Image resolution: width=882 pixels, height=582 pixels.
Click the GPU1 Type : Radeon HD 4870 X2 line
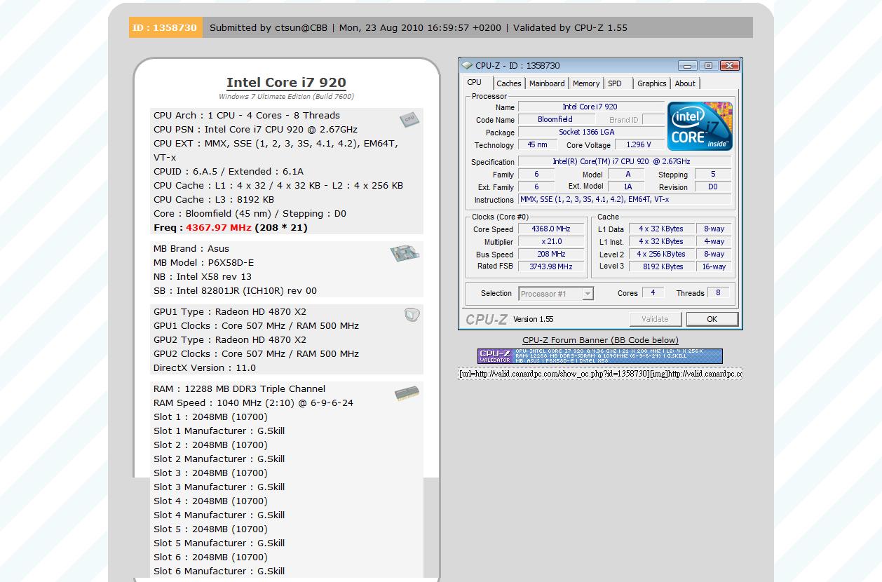click(230, 312)
